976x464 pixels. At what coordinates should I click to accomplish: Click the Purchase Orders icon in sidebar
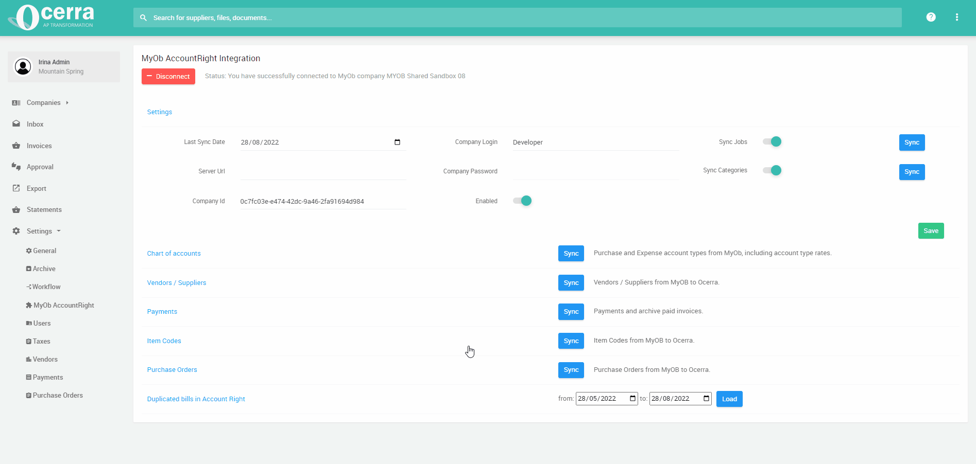(x=29, y=395)
